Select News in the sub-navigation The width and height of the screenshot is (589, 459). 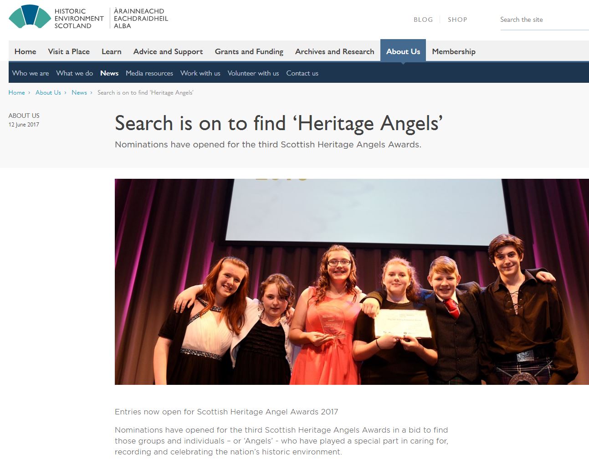click(x=109, y=73)
